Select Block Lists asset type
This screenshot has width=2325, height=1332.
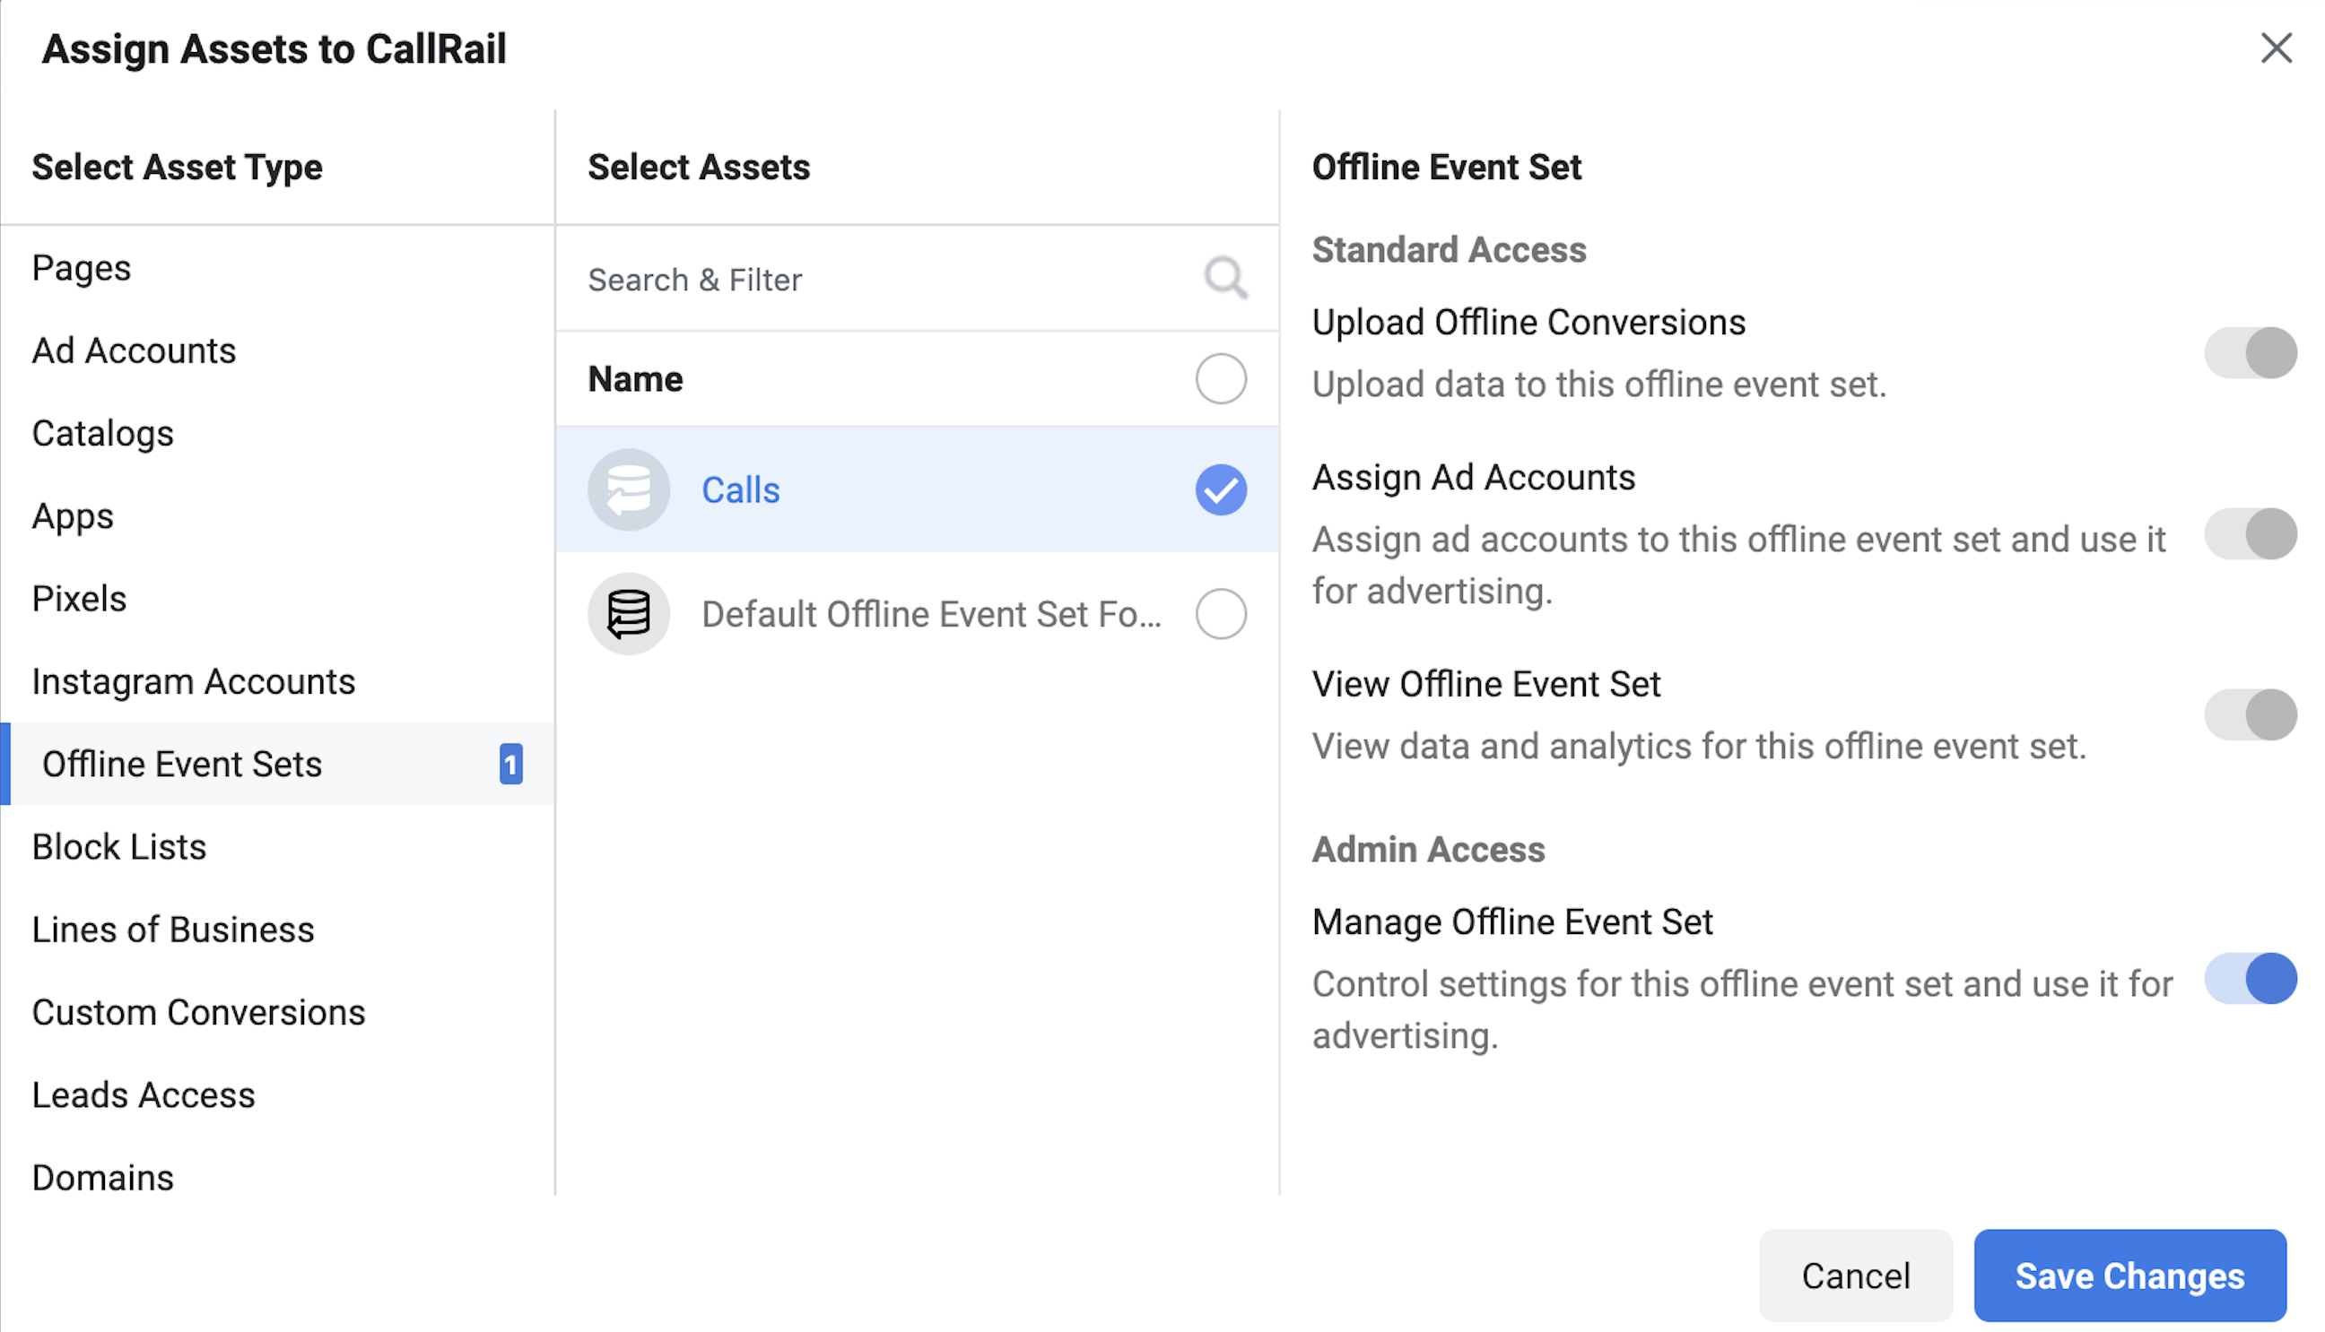(x=277, y=847)
